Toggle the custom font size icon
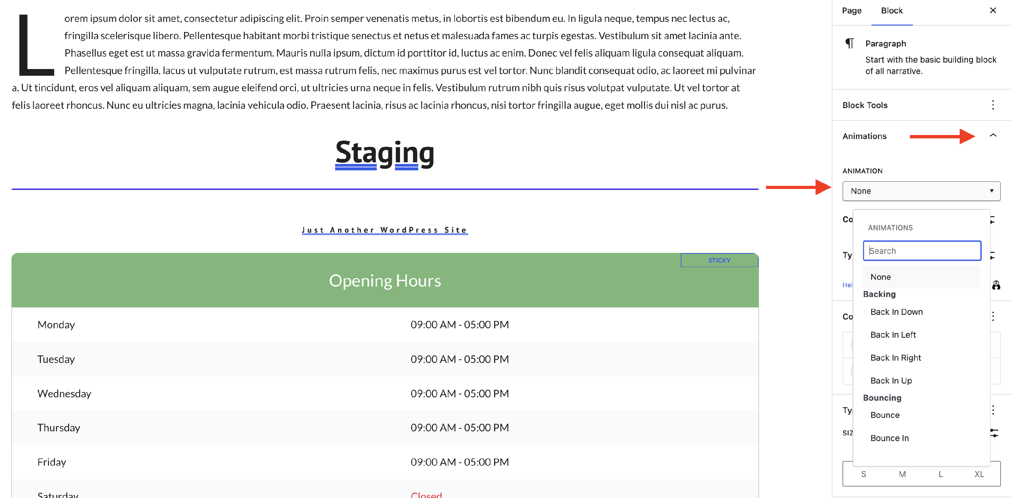The height and width of the screenshot is (498, 1011). (994, 433)
